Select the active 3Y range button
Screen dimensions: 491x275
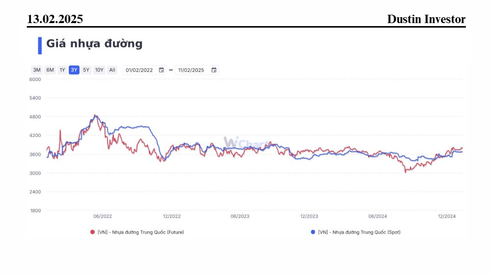point(74,70)
